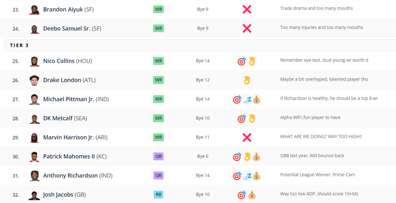Click the money bag icon for Patrick Mahomes II
396x203 pixels.
coord(257,157)
